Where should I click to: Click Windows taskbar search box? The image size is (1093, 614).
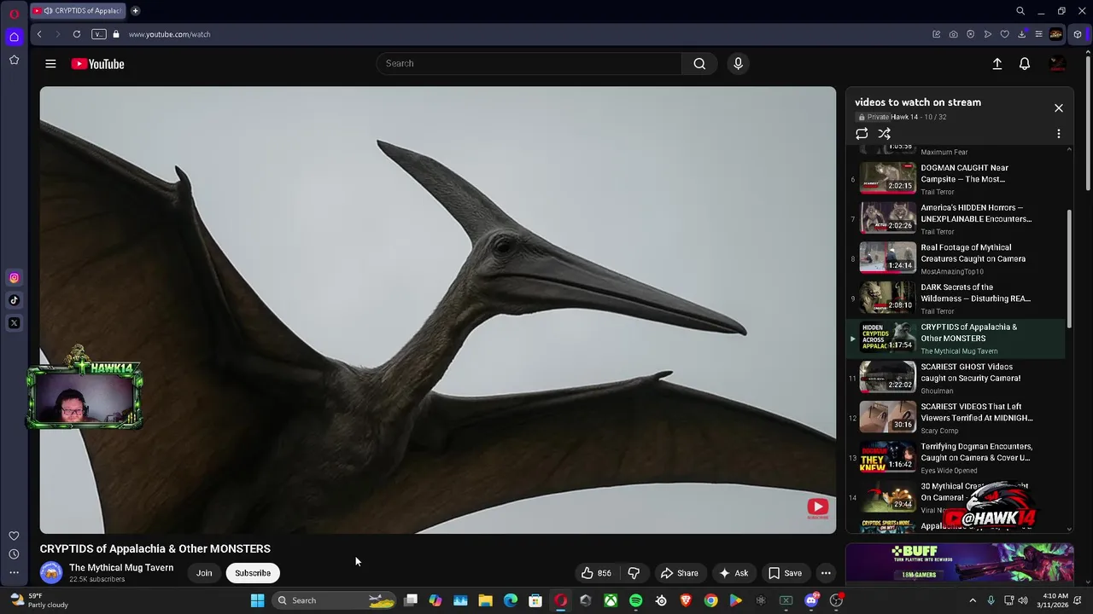[335, 600]
